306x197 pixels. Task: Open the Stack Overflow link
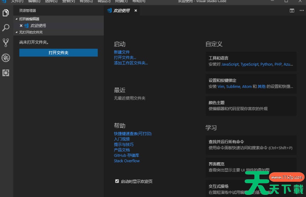pyautogui.click(x=127, y=161)
